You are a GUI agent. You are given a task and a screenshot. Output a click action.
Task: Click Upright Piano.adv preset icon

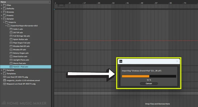11,60
